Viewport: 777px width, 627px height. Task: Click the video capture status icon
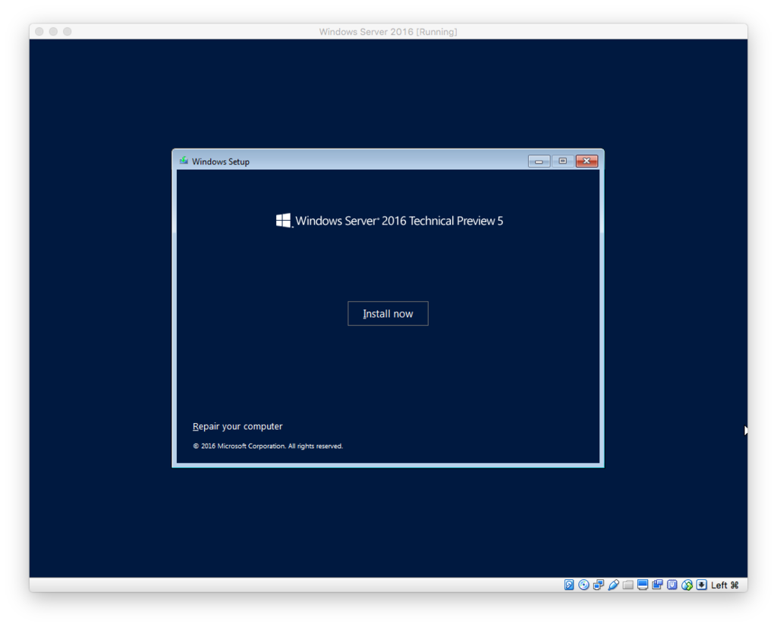[x=657, y=585]
